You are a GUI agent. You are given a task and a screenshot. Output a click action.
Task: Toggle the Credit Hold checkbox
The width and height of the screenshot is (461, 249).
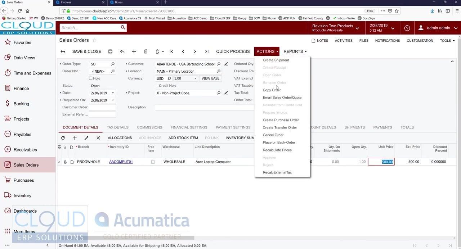coord(156,86)
